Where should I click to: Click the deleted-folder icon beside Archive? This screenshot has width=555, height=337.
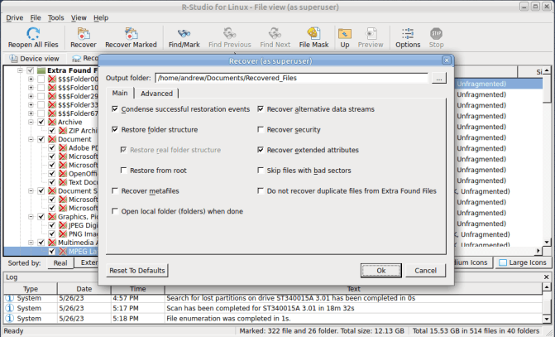[52, 122]
